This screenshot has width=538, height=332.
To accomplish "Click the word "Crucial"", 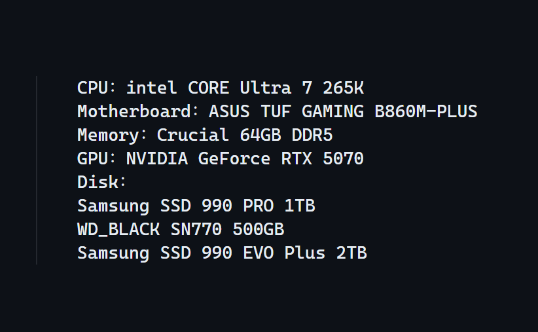I will click(x=193, y=135).
